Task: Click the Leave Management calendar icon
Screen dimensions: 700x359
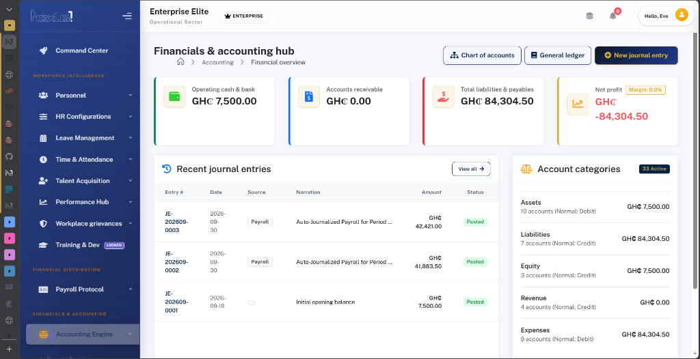Action: pos(43,139)
